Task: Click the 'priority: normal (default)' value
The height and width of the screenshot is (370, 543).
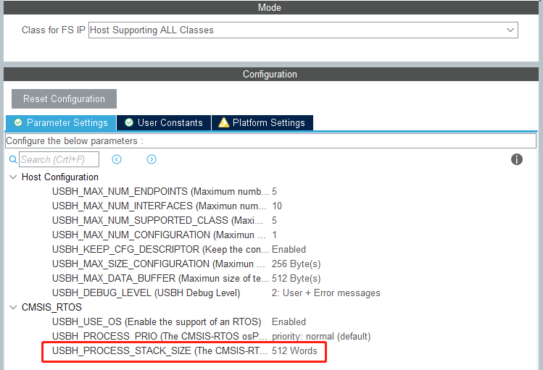Action: pyautogui.click(x=321, y=337)
